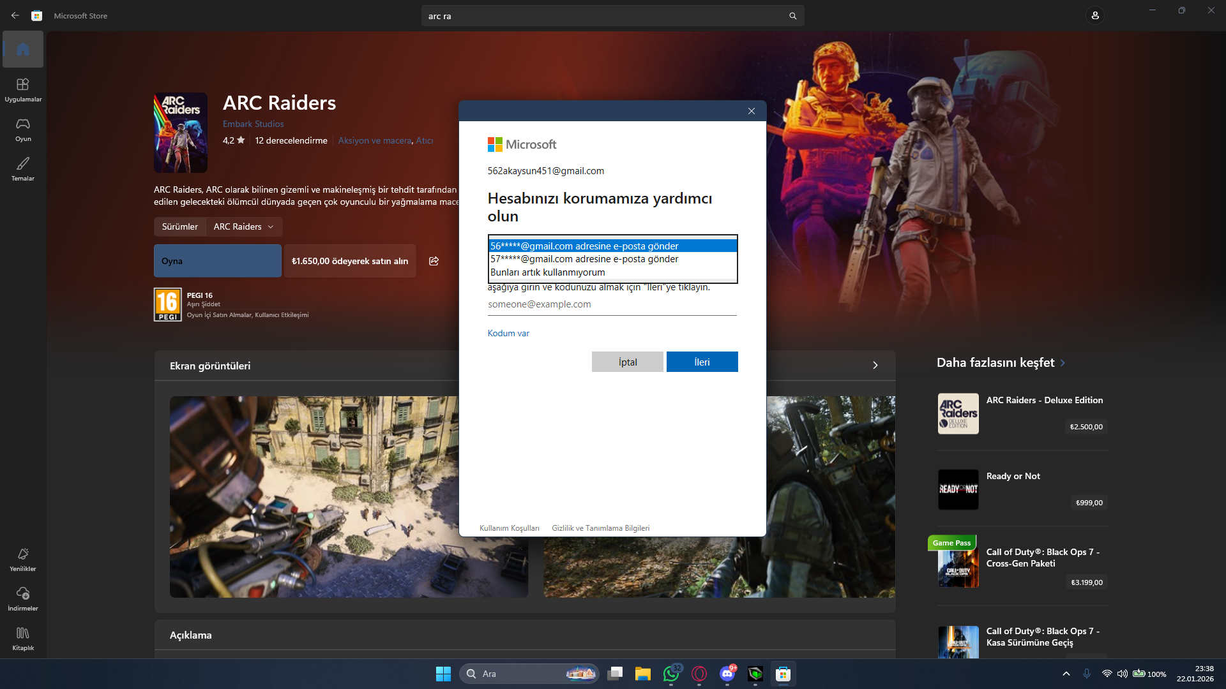Open İndirmeler in the sidebar
Viewport: 1226px width, 689px height.
(x=23, y=599)
